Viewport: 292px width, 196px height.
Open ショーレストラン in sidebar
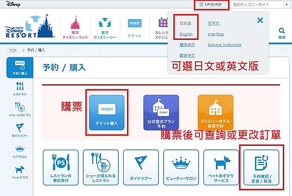(20, 109)
